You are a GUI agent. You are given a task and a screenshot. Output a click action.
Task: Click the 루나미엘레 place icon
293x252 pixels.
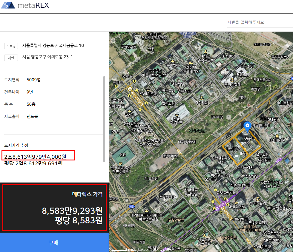point(232,80)
